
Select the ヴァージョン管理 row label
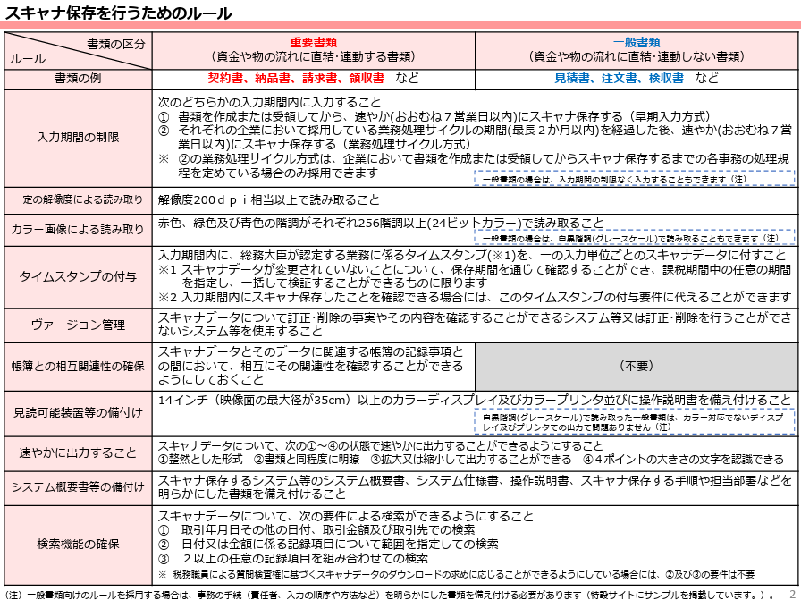[x=79, y=325]
